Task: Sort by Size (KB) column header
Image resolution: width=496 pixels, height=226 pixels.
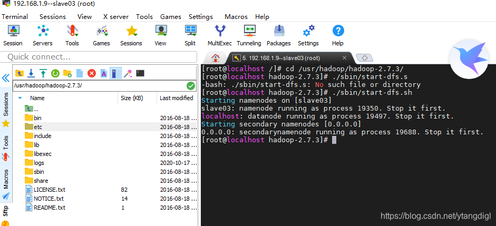Action: click(132, 98)
